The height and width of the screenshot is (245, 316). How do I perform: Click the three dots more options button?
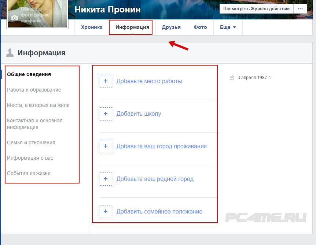pyautogui.click(x=300, y=9)
